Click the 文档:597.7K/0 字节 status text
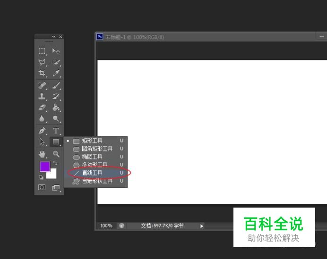 pos(163,226)
